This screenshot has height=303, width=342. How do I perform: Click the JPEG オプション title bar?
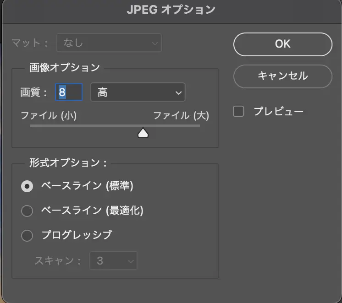tap(171, 10)
